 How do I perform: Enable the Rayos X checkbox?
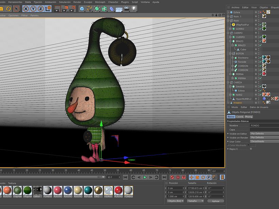pyautogui.click(x=251, y=149)
